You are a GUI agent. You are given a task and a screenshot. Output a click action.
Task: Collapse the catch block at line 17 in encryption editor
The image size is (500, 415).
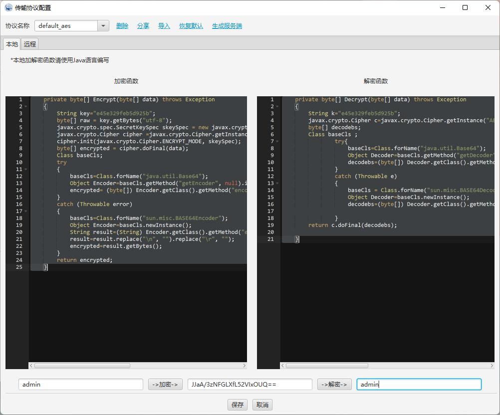click(x=26, y=211)
